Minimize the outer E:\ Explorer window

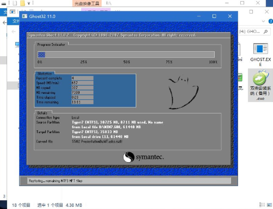(x=227, y=3)
